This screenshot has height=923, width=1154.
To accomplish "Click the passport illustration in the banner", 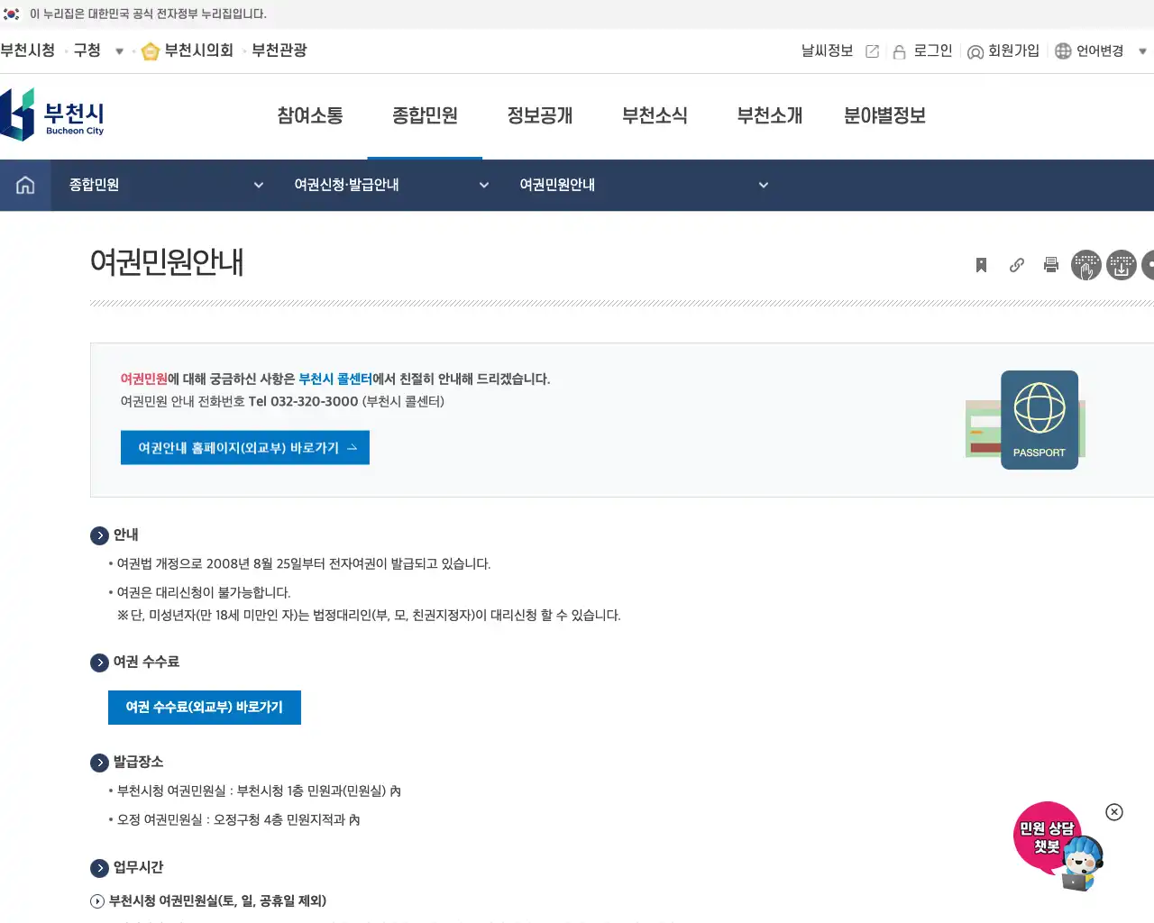I will pos(1026,420).
